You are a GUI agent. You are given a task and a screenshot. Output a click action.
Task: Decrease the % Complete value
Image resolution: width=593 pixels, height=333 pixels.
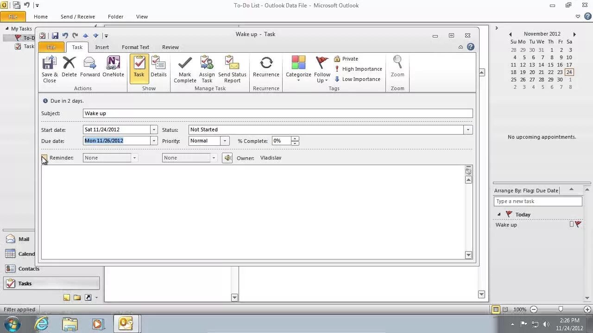point(295,143)
